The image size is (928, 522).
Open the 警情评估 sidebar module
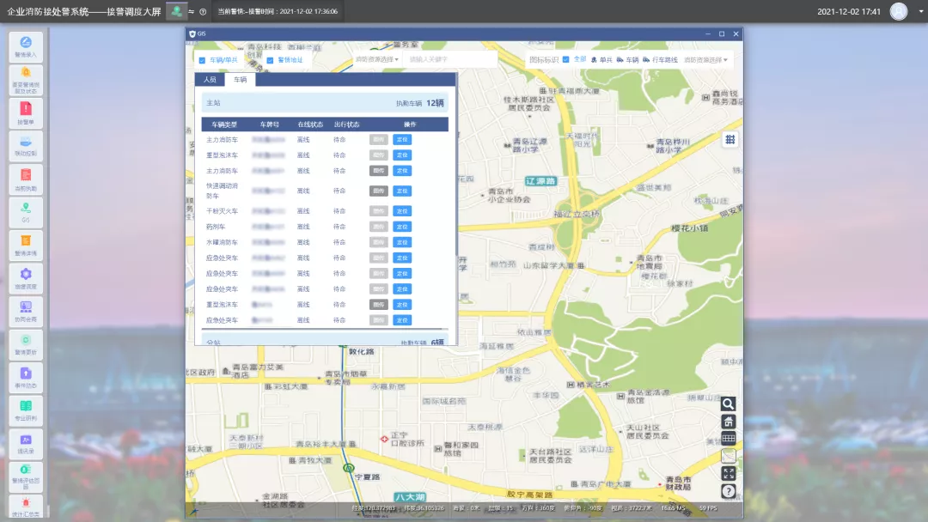click(x=26, y=477)
